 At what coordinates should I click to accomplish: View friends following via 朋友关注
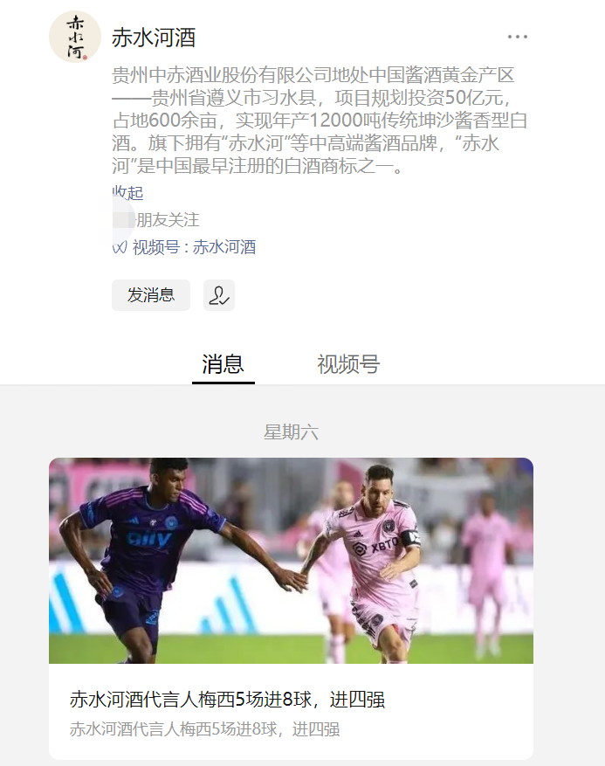pyautogui.click(x=168, y=220)
